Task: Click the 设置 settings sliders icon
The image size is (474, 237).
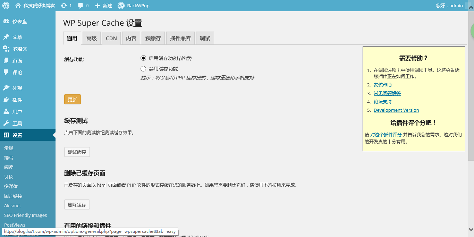Action: point(6,135)
